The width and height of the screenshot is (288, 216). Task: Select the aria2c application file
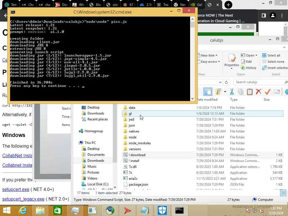(x=130, y=179)
